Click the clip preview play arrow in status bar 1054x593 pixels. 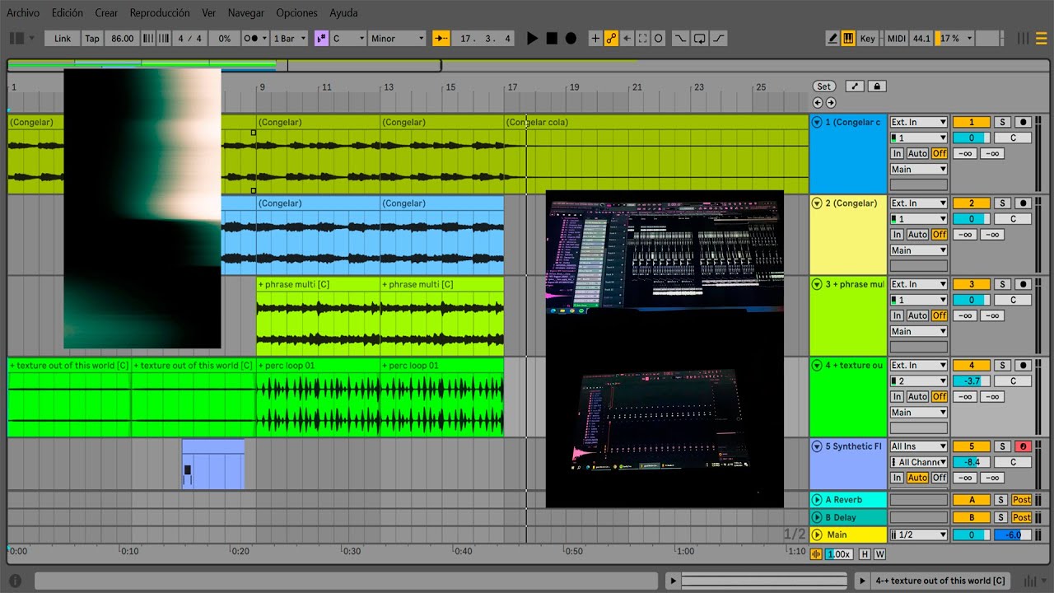tap(673, 581)
